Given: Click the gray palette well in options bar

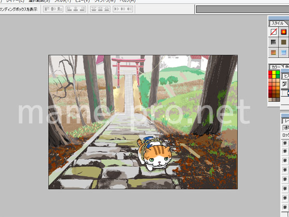Looking at the screenshot, I should tap(242, 9).
